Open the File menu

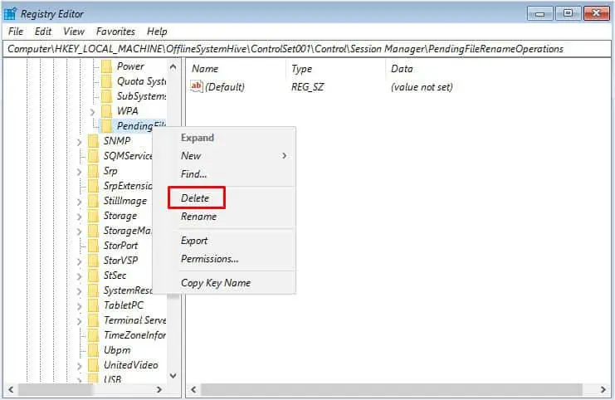coord(16,32)
